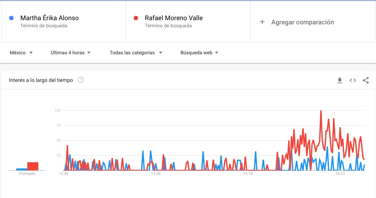376x198 pixels.
Task: Click the red peak at 100 on chart
Action: click(321, 111)
